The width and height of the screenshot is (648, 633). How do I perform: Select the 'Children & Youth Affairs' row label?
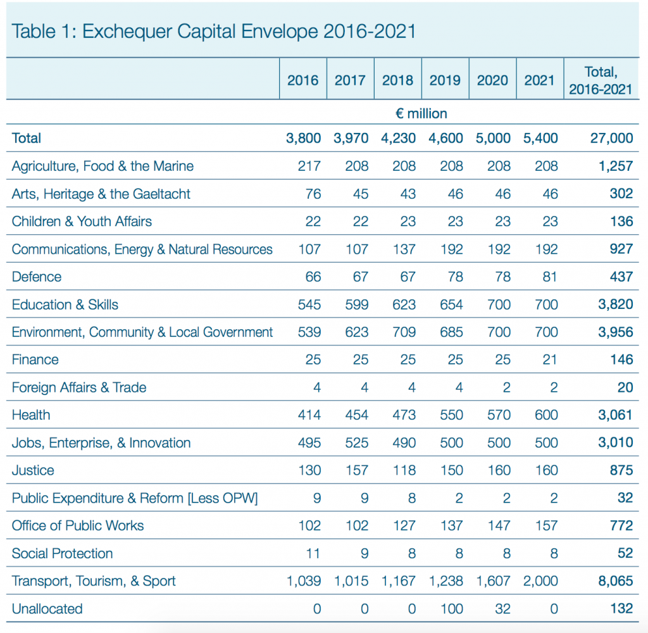click(82, 221)
